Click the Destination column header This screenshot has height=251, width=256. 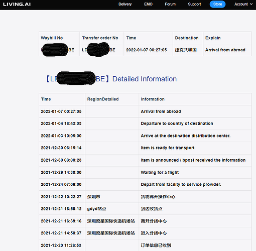[x=187, y=38]
